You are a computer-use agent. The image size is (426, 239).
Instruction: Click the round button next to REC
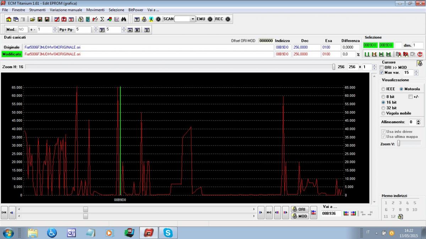[x=228, y=19]
